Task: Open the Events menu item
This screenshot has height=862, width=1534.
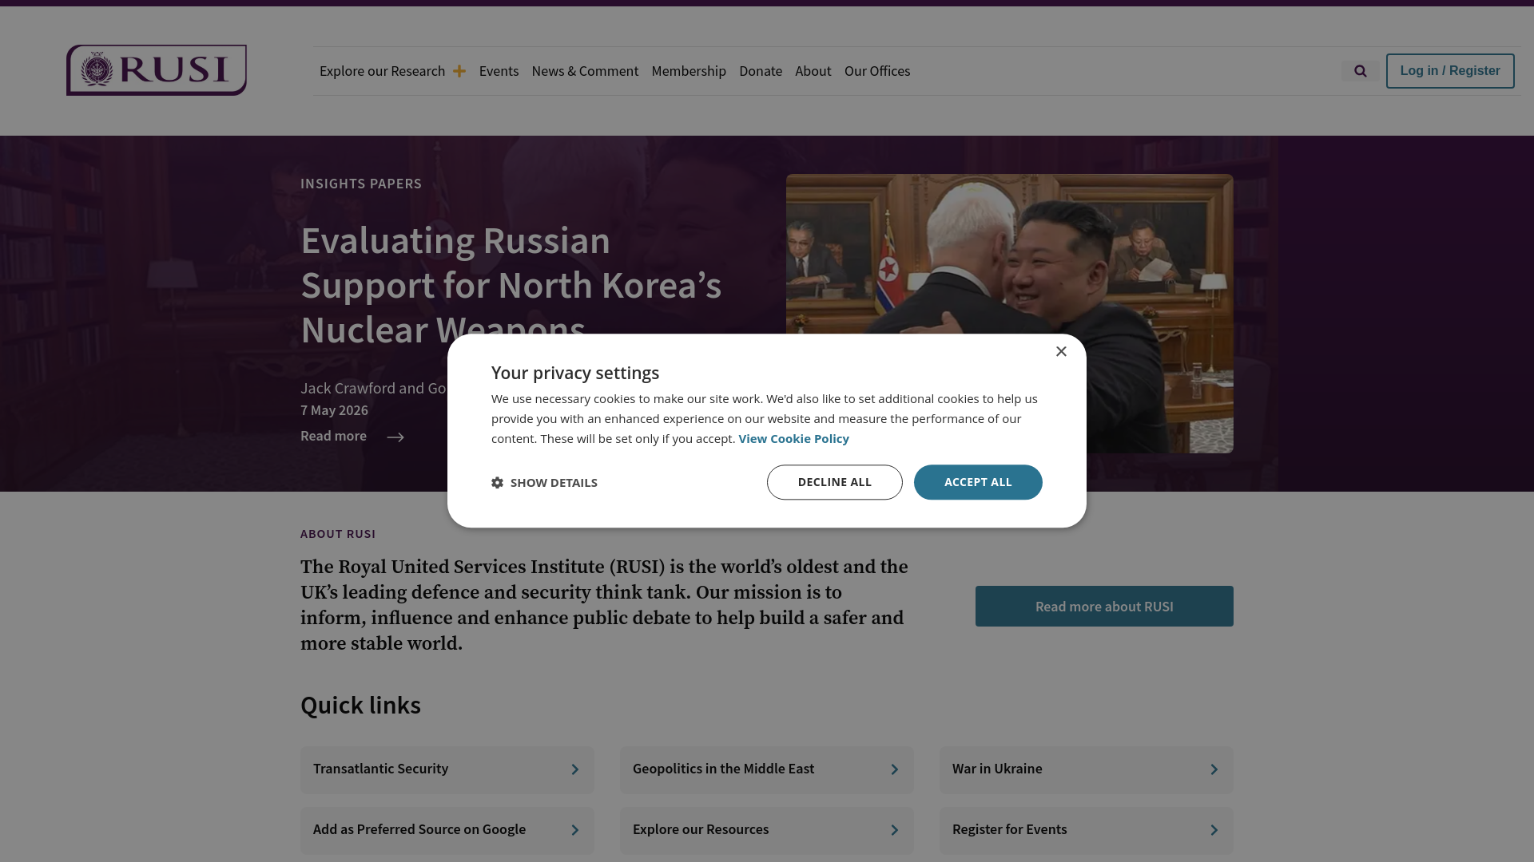Action: point(499,71)
